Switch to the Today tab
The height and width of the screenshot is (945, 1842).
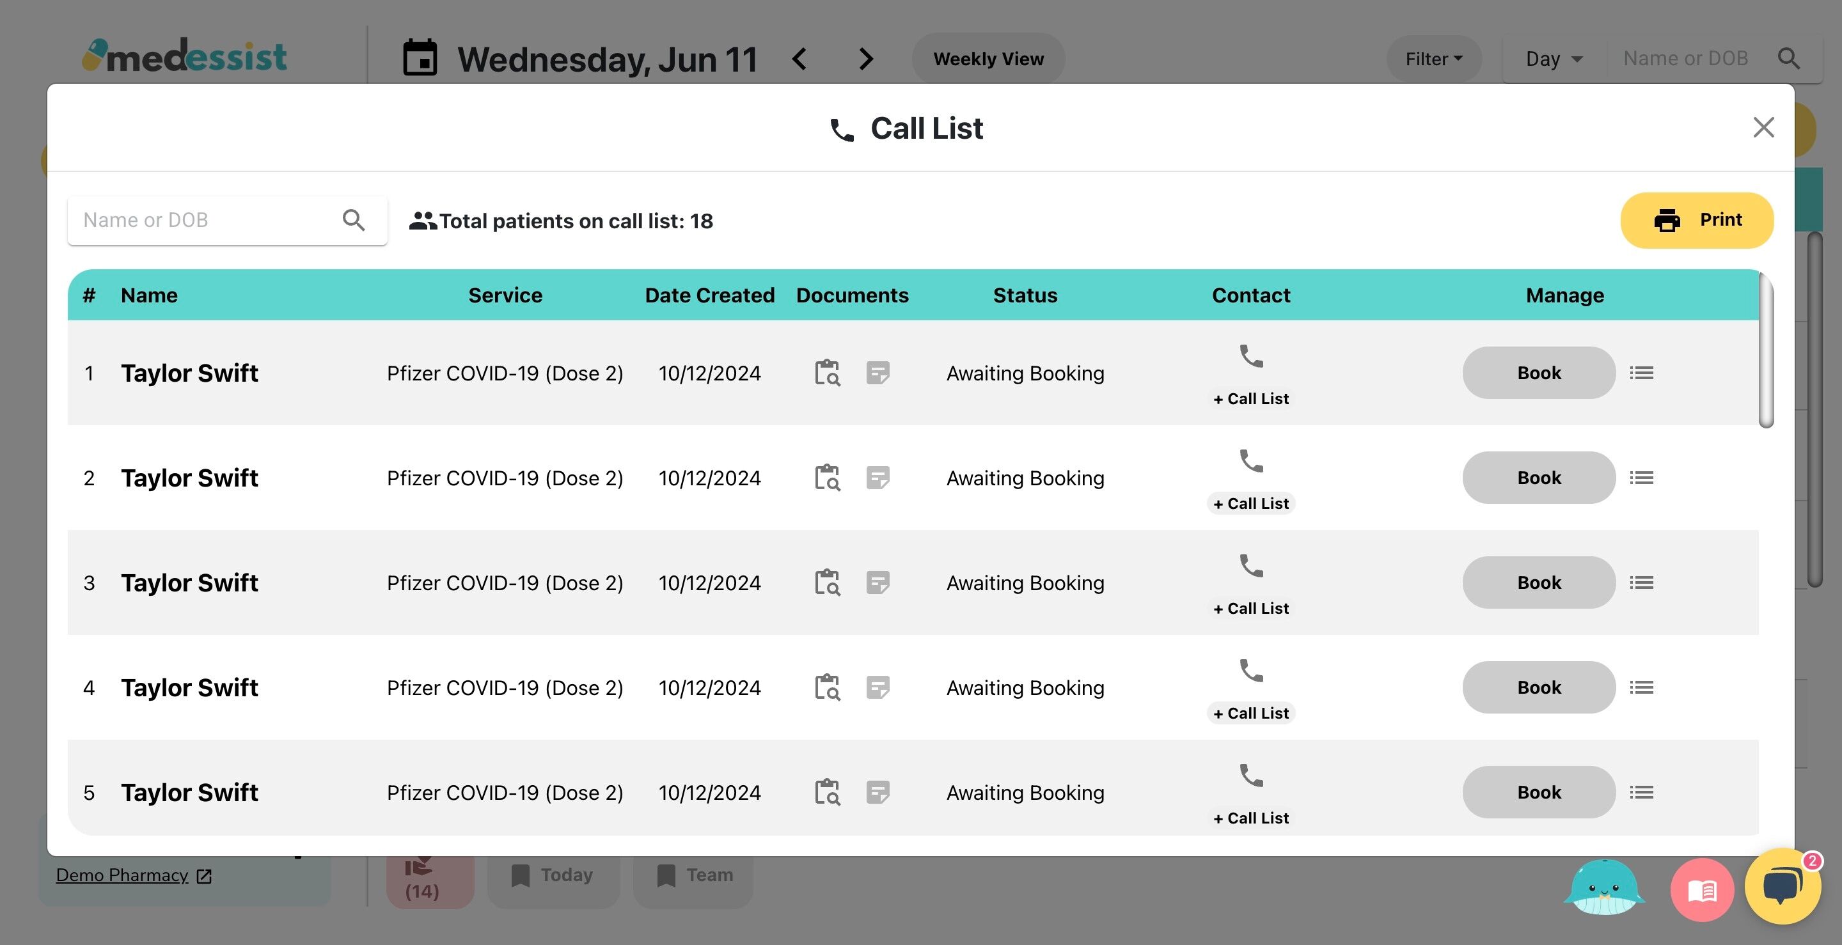(553, 875)
